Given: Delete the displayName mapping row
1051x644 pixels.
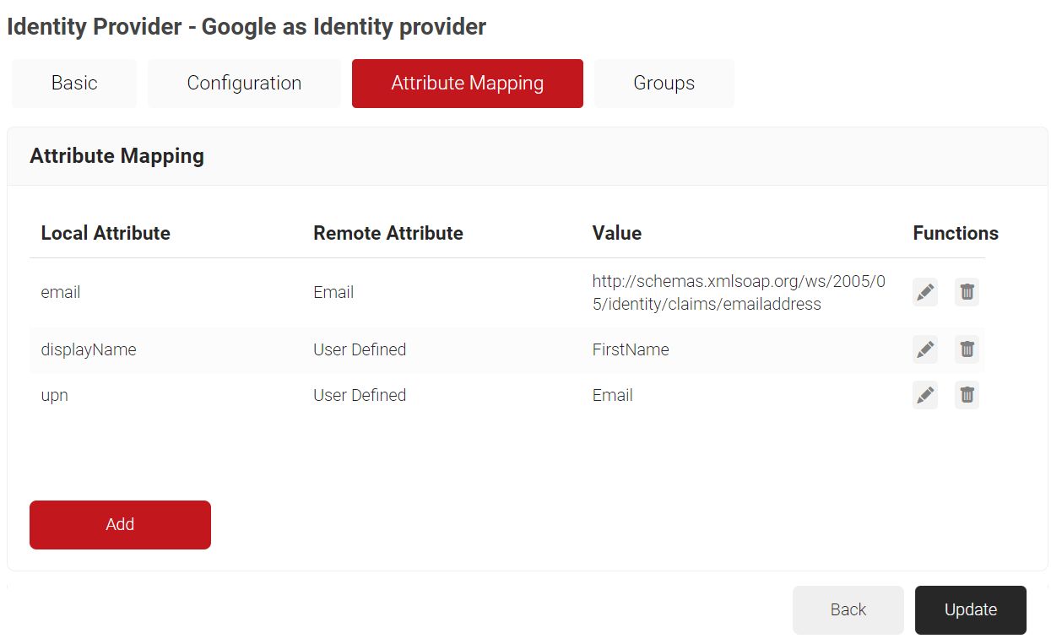Looking at the screenshot, I should [x=967, y=349].
